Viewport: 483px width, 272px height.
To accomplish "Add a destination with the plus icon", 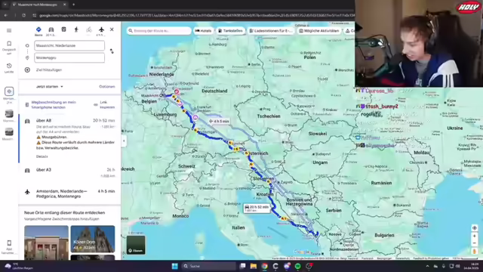I will pos(27,70).
